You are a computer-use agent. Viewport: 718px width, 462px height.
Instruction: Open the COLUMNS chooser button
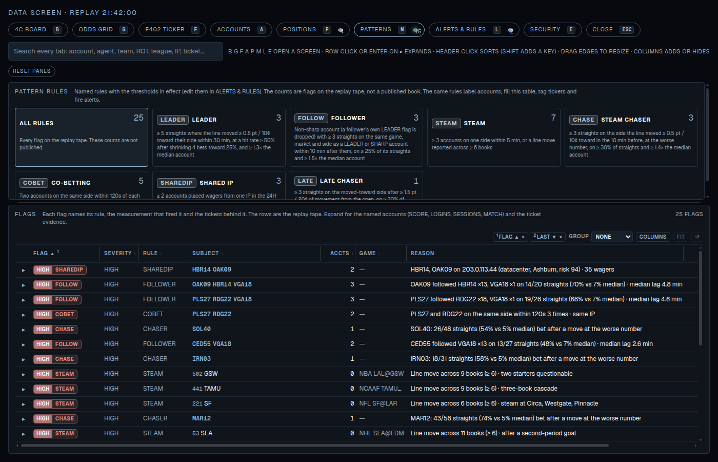[x=652, y=237]
